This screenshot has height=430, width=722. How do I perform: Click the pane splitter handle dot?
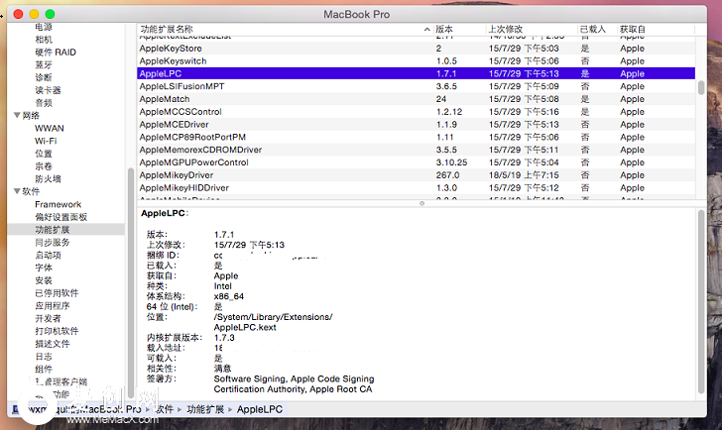pyautogui.click(x=421, y=203)
